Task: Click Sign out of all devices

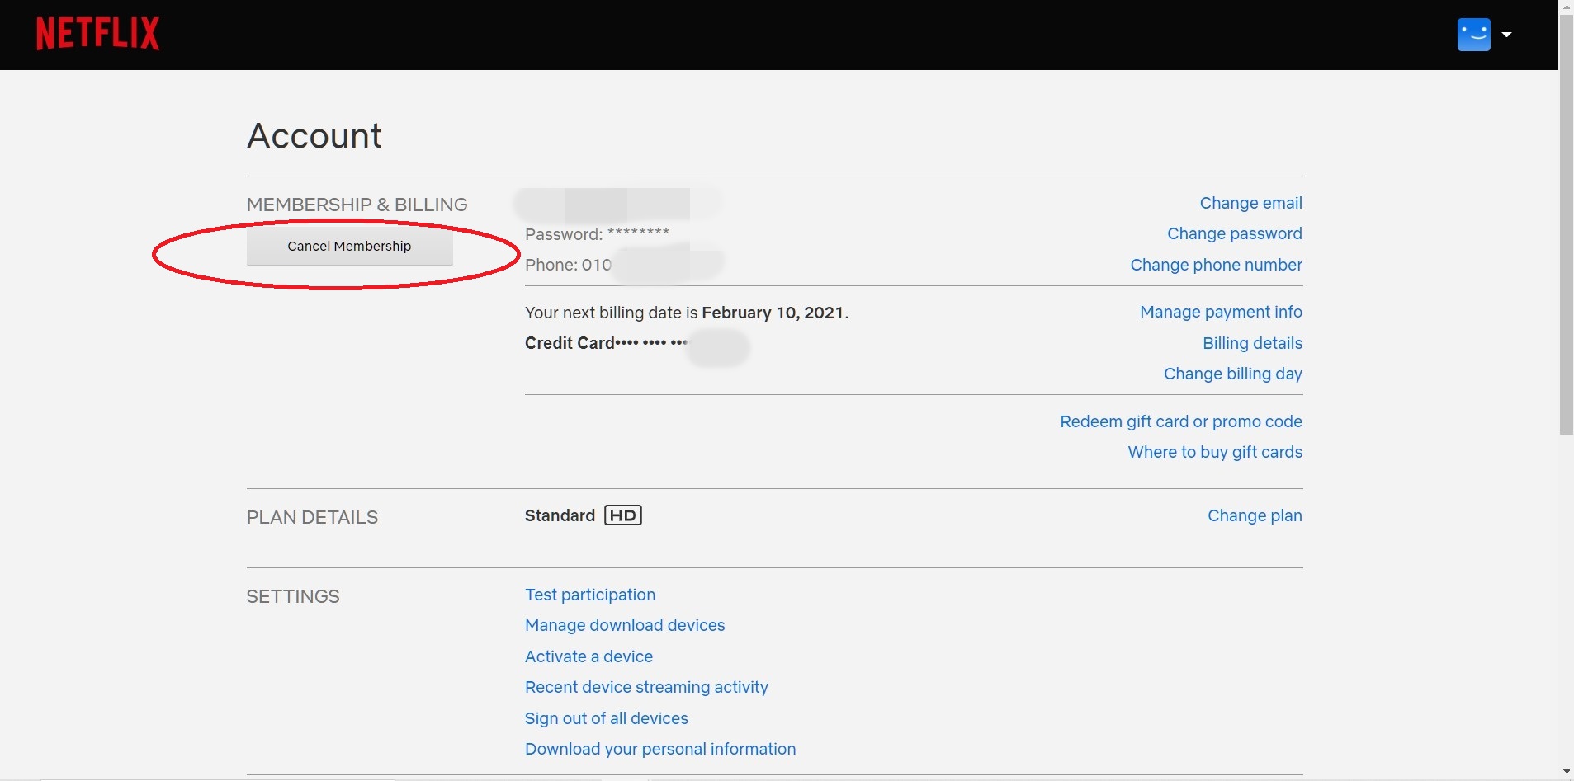Action: point(607,718)
